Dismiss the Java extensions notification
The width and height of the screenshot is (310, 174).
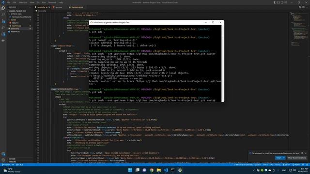306,153
